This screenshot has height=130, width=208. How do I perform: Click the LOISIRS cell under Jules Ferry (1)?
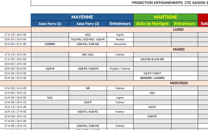point(50,44)
